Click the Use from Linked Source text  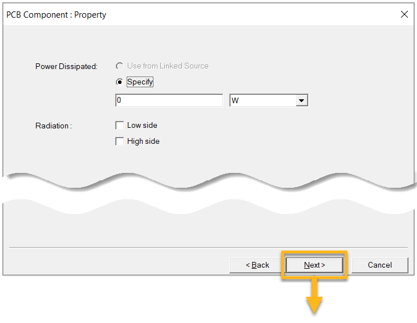click(x=168, y=66)
